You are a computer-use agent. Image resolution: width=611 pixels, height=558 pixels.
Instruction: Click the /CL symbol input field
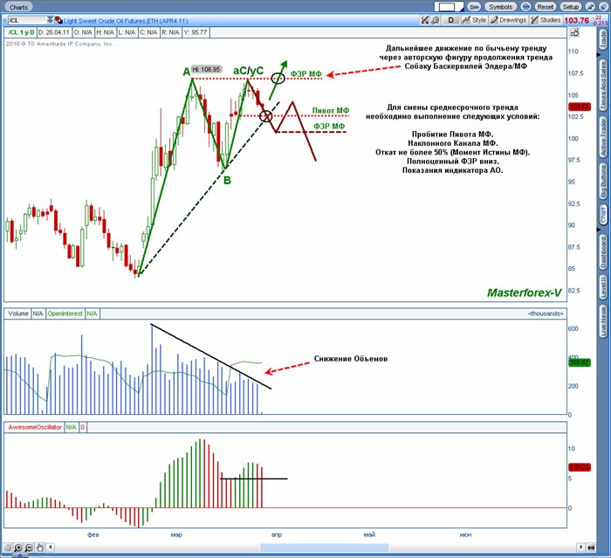27,20
